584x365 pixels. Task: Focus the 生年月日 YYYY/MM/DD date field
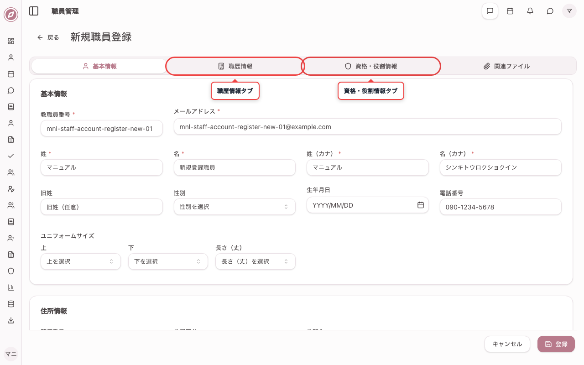[368, 205]
